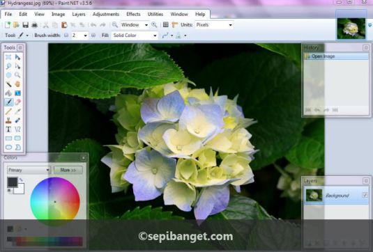The image size is (373, 252).
Task: Choose the Rounded Rectangle tool
Action: click(x=17, y=139)
